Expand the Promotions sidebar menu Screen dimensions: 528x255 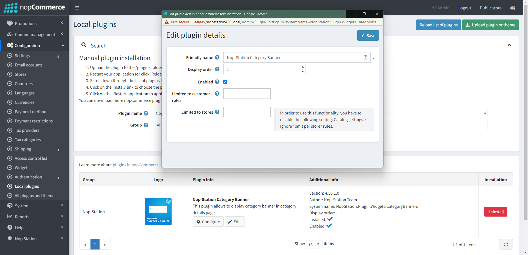click(x=34, y=23)
